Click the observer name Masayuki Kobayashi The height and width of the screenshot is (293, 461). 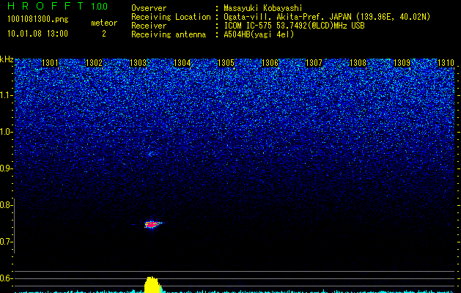[x=263, y=8]
